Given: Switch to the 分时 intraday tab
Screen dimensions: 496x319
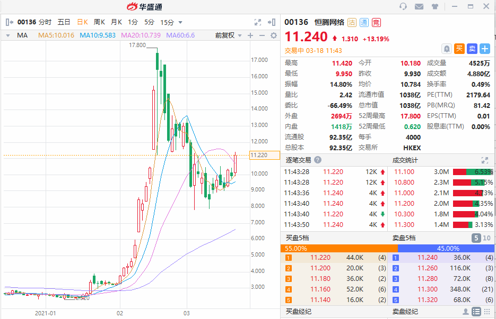Looking at the screenshot, I should 45,22.
